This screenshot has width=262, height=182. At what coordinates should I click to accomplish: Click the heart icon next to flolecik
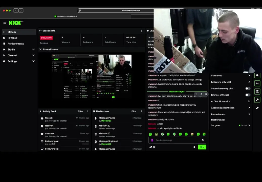[x=42, y=119]
